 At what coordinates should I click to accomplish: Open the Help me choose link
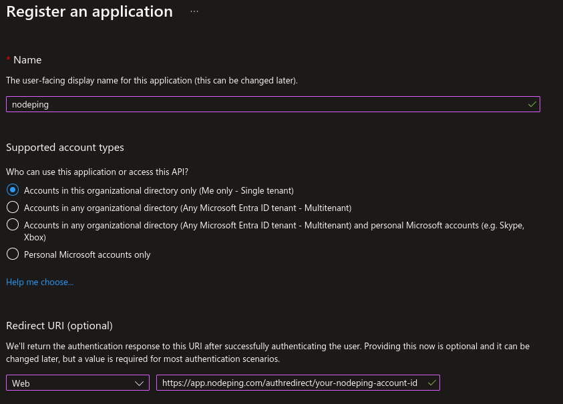point(39,282)
